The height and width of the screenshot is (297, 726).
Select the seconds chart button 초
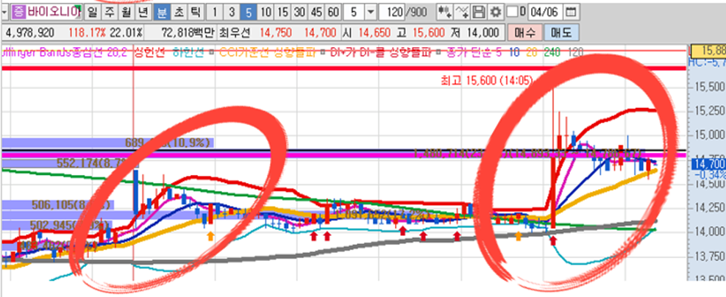point(178,12)
